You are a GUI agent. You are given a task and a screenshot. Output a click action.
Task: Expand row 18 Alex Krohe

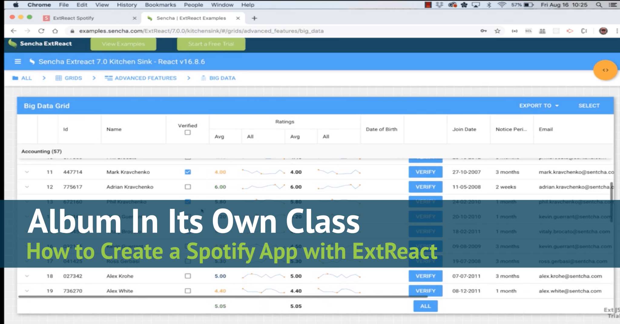(x=27, y=276)
